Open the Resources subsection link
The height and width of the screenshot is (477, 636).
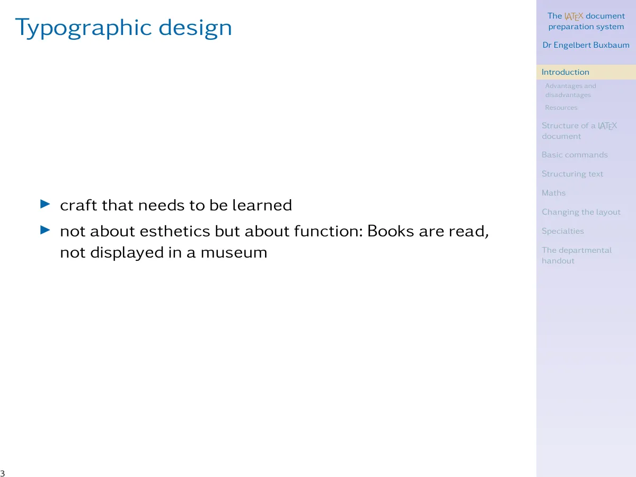pyautogui.click(x=561, y=108)
